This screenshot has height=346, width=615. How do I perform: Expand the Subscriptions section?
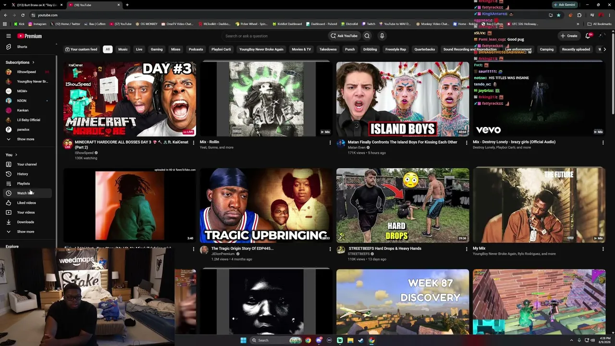[20, 62]
